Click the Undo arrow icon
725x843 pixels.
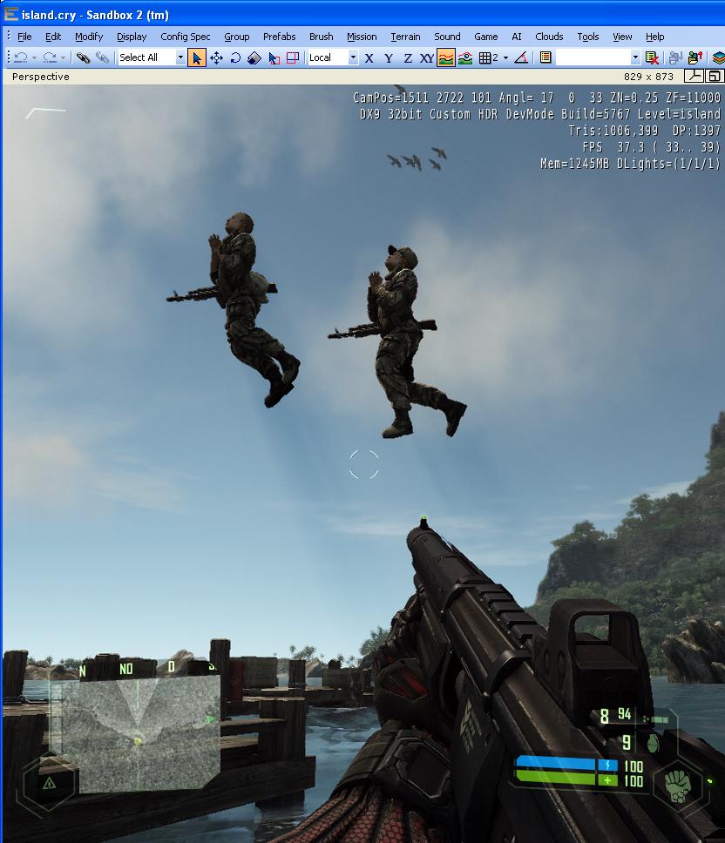(21, 57)
